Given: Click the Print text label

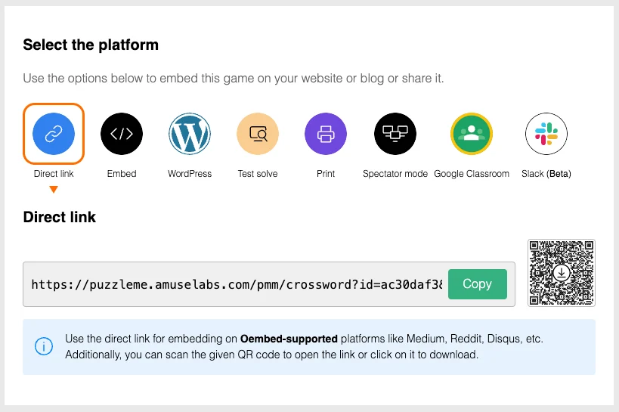Looking at the screenshot, I should [x=326, y=174].
